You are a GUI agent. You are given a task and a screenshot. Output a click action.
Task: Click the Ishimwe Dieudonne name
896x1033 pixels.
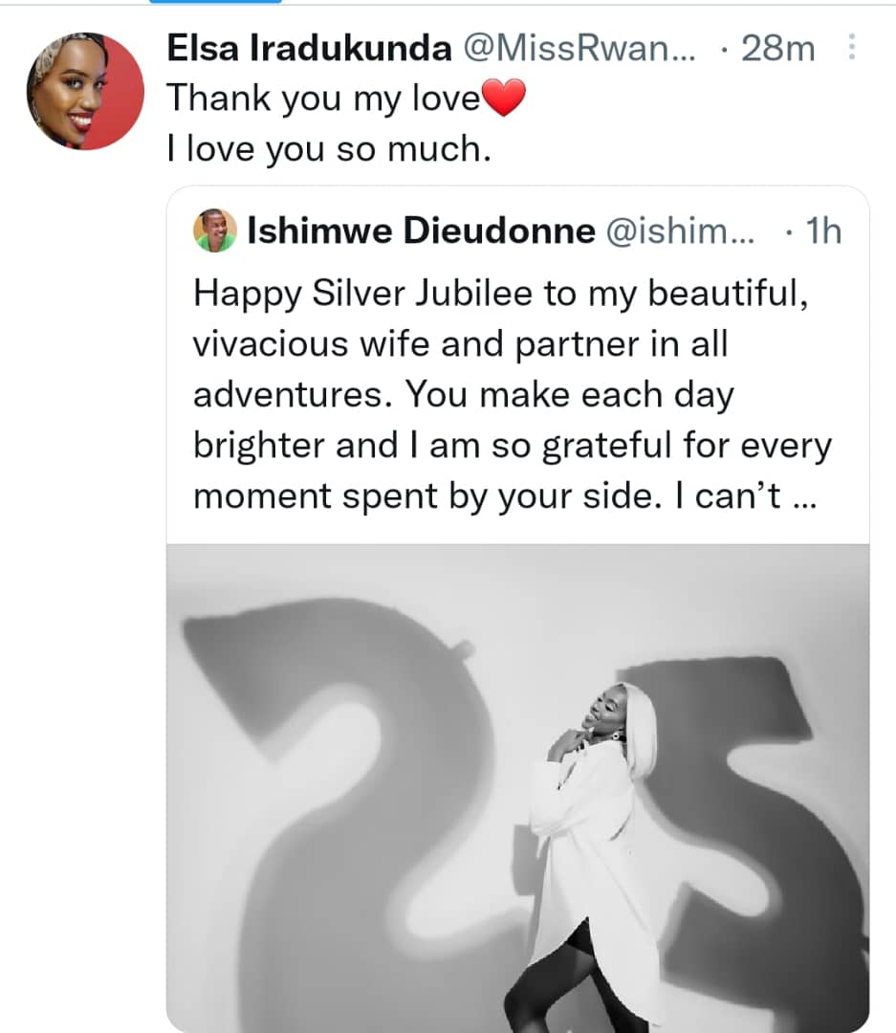421,232
